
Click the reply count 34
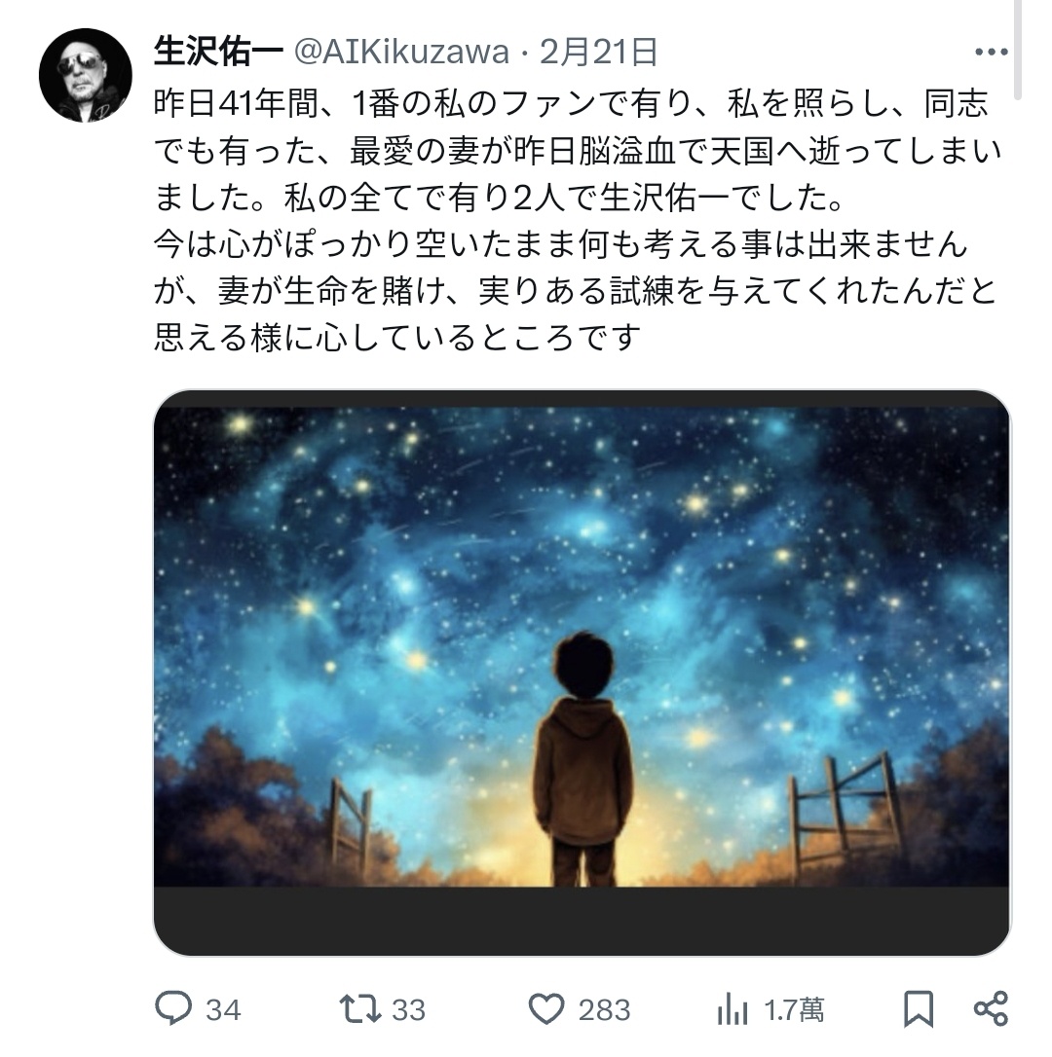click(x=223, y=1010)
